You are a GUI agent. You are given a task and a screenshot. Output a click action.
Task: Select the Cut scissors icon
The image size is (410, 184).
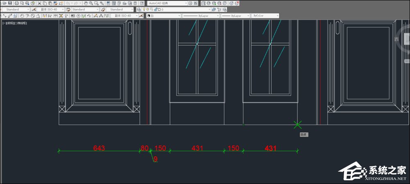pos(39,3)
